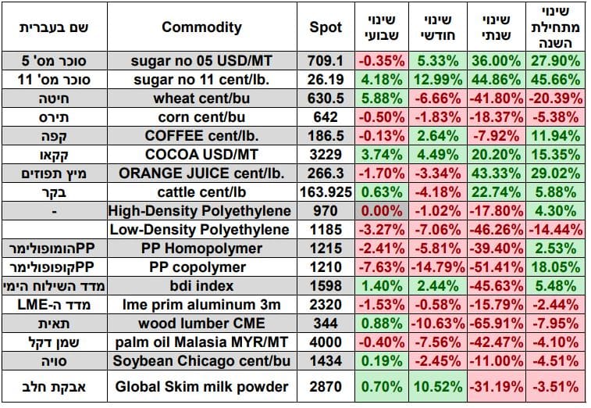Screen dimensions: 591x408
Task: Select Global Skim milk powder monthly 10.52%
Action: point(438,386)
